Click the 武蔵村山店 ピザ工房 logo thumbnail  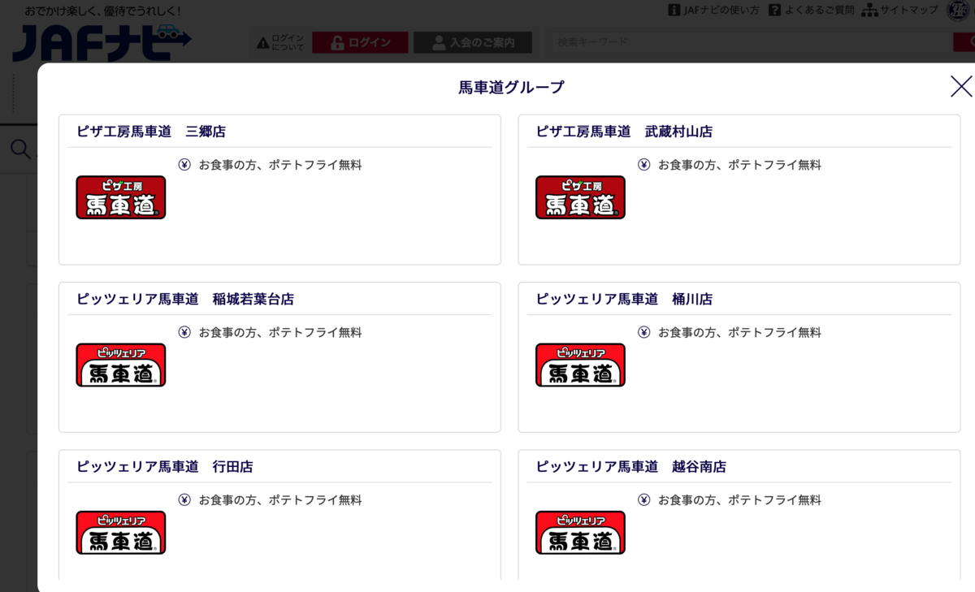580,197
